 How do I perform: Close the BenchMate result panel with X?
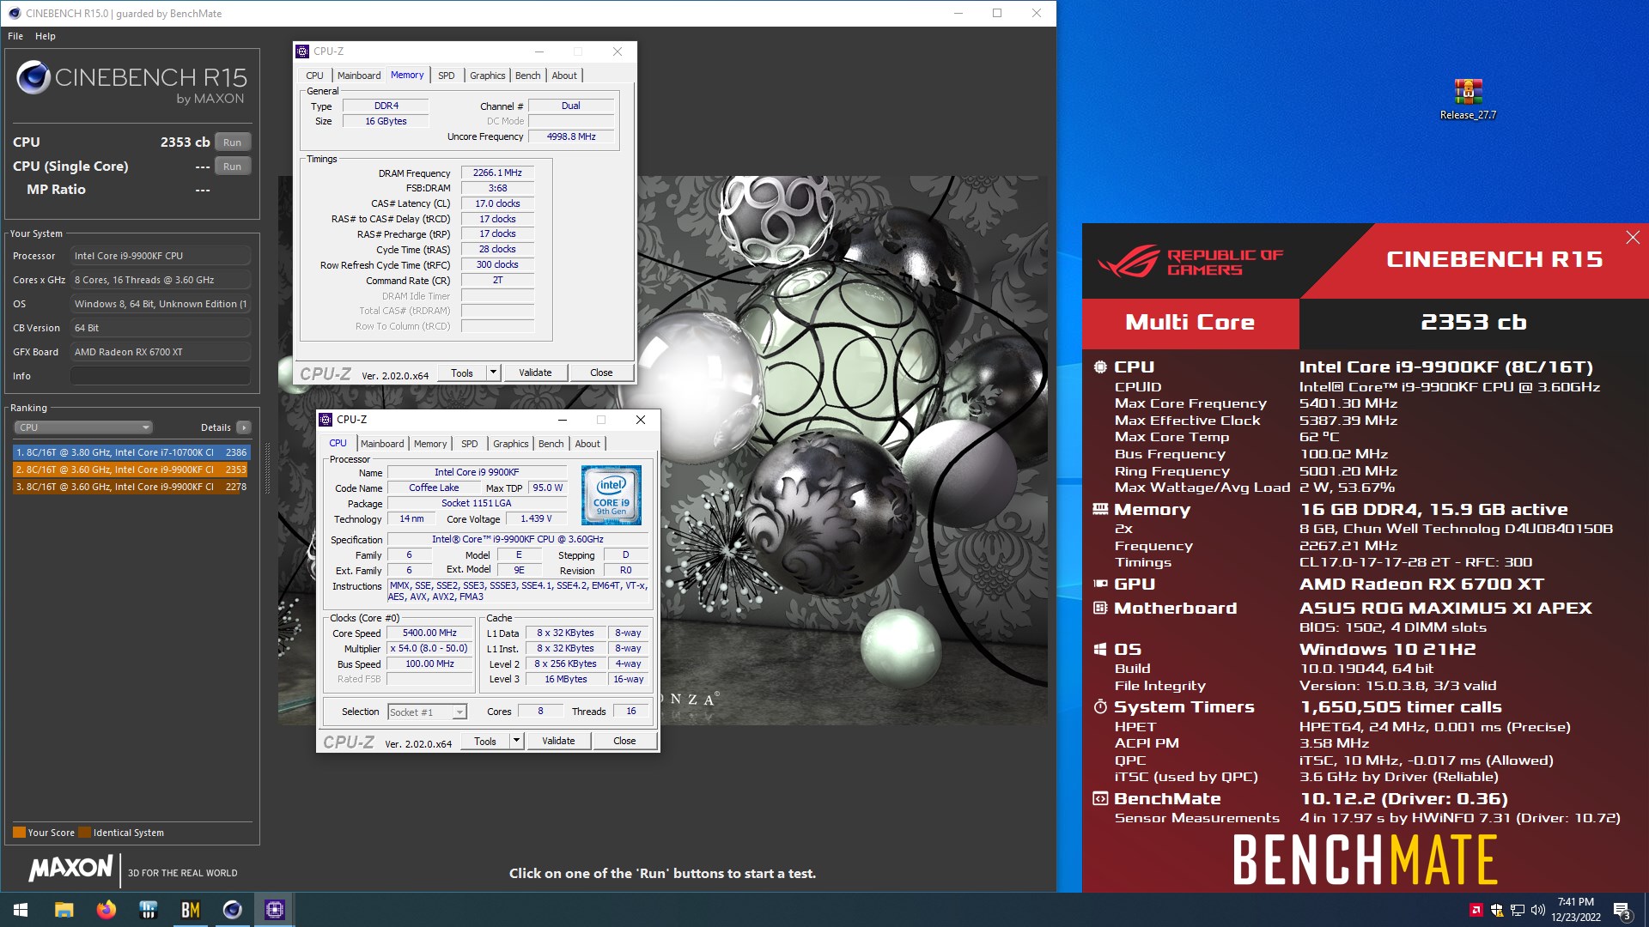[1633, 238]
